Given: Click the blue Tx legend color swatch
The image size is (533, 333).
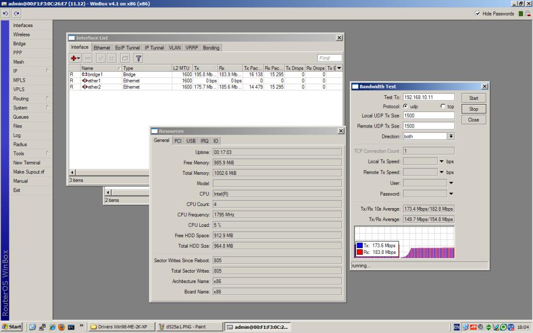Looking at the screenshot, I should pyautogui.click(x=360, y=245).
